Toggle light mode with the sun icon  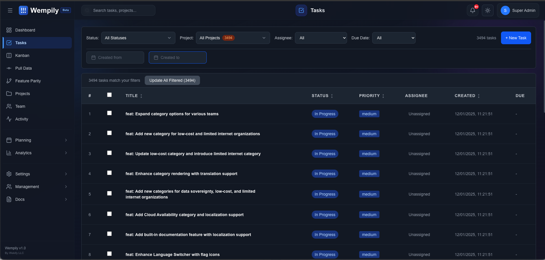point(487,10)
